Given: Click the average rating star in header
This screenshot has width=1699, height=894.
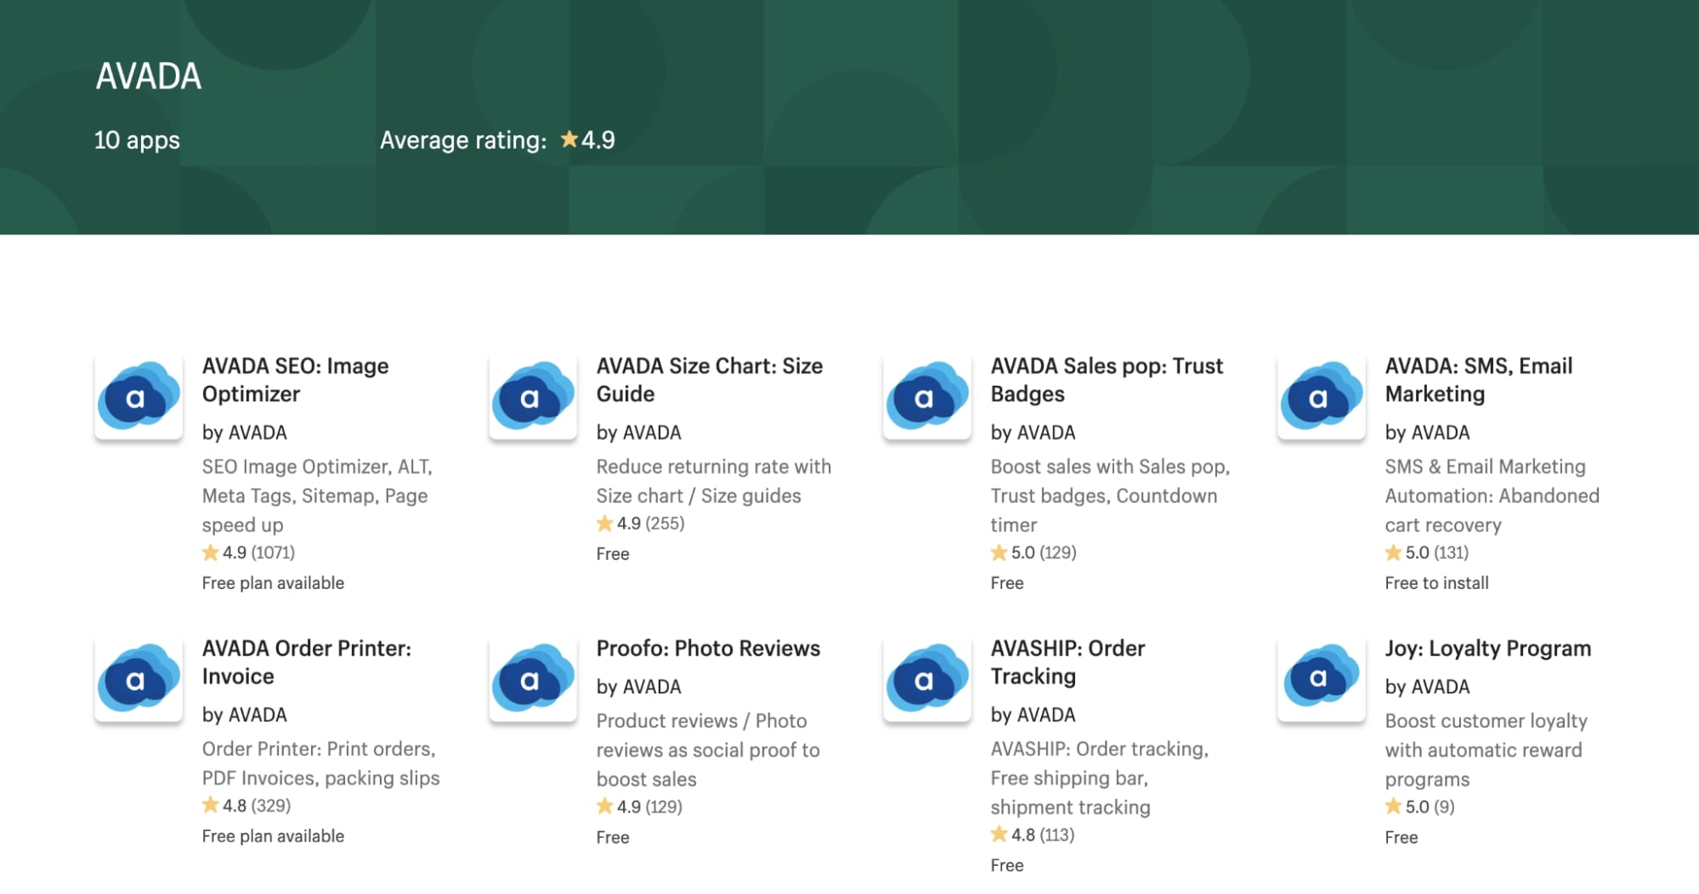Looking at the screenshot, I should click(x=569, y=139).
